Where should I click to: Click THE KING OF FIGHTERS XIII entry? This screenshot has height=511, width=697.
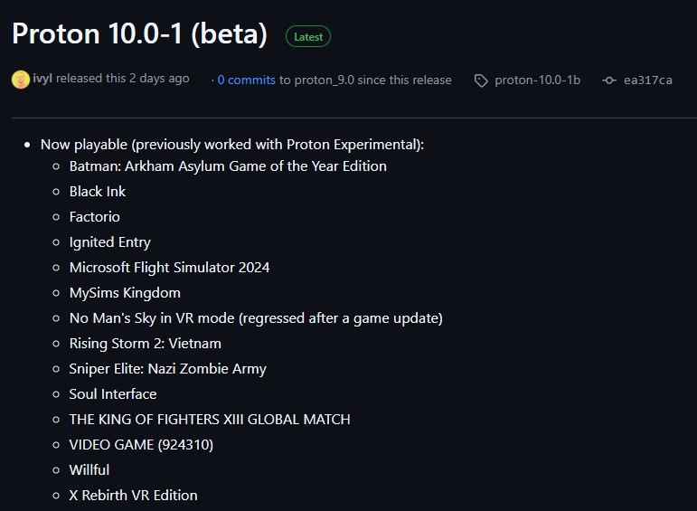point(210,420)
